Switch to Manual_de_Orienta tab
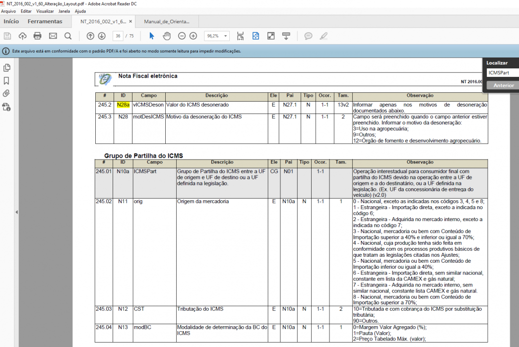Viewport: 519px width, 347px height. [167, 21]
